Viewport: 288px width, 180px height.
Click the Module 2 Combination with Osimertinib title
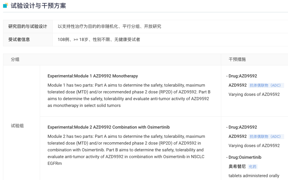pyautogui.click(x=109, y=127)
